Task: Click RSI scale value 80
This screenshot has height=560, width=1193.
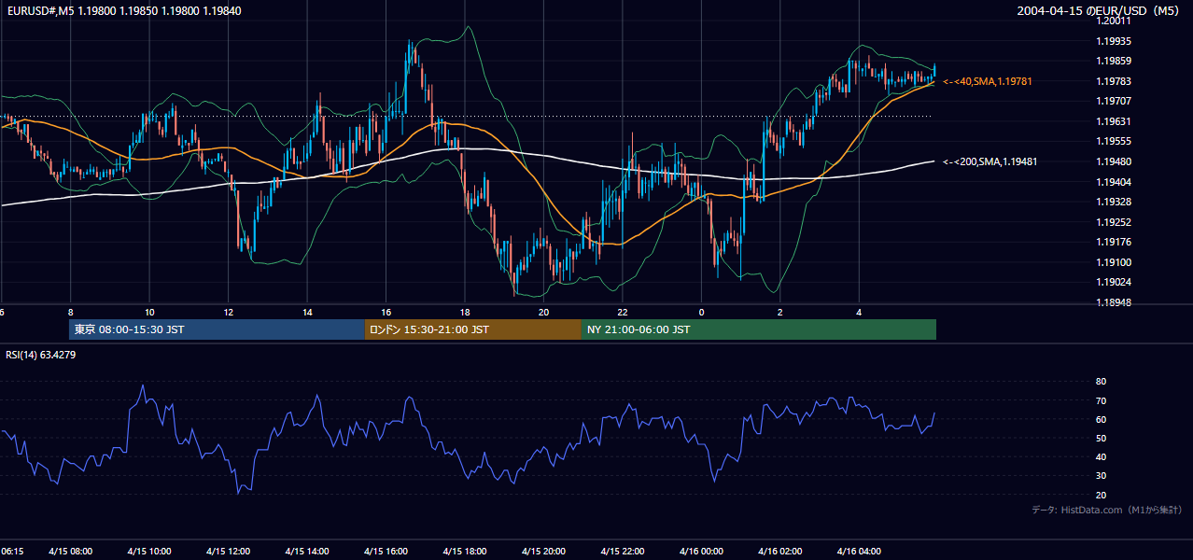Action: [1101, 382]
